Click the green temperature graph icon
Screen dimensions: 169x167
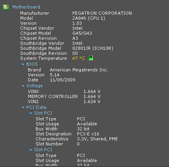coord(91,58)
